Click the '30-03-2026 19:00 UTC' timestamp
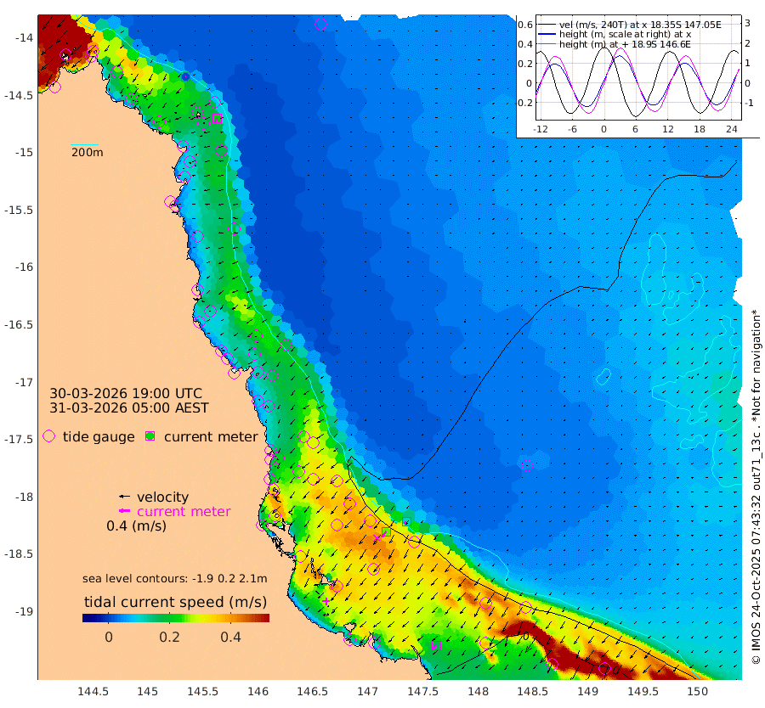Image resolution: width=765 pixels, height=708 pixels. tap(126, 393)
